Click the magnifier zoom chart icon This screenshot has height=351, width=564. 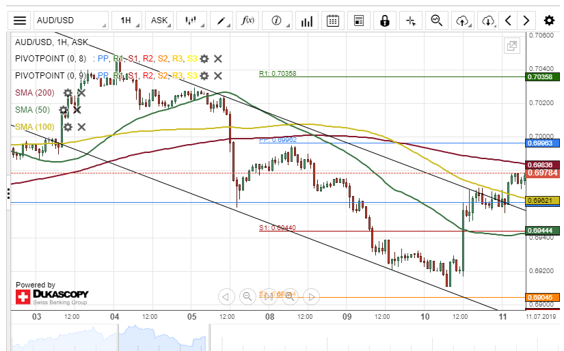click(x=437, y=20)
